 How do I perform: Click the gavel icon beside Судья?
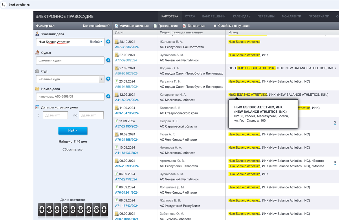click(37, 52)
